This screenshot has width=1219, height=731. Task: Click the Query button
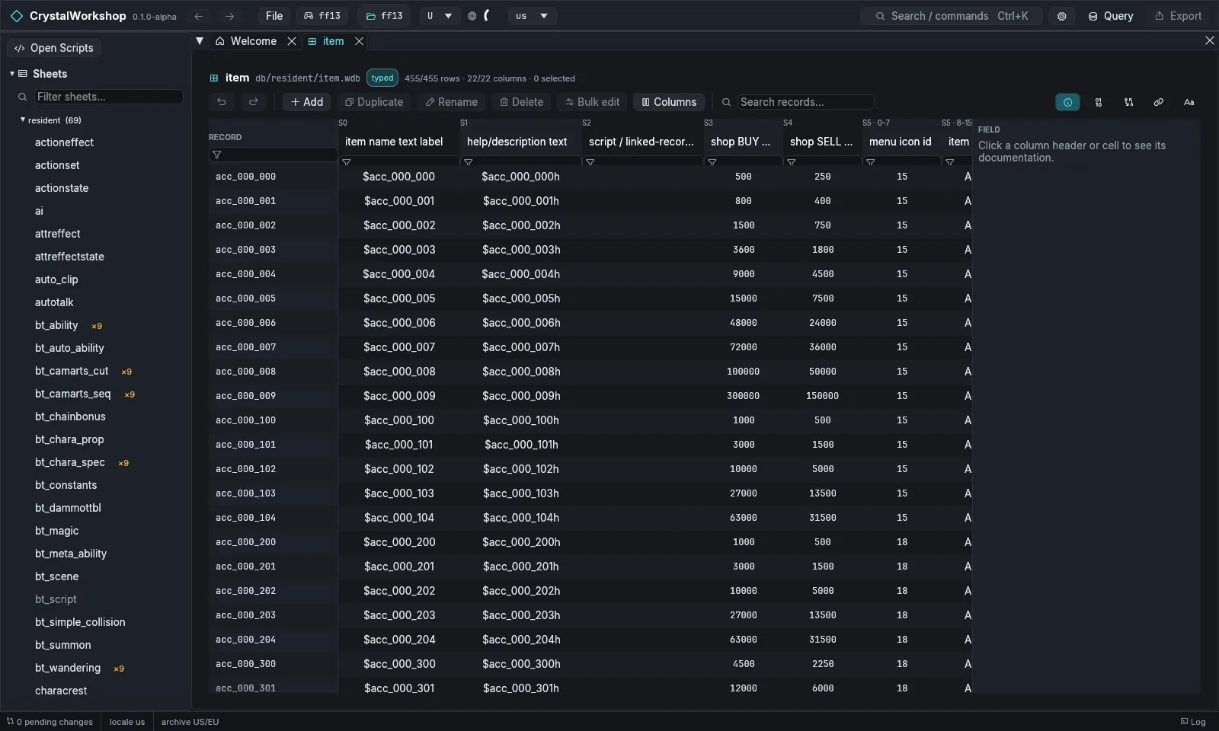tap(1111, 16)
